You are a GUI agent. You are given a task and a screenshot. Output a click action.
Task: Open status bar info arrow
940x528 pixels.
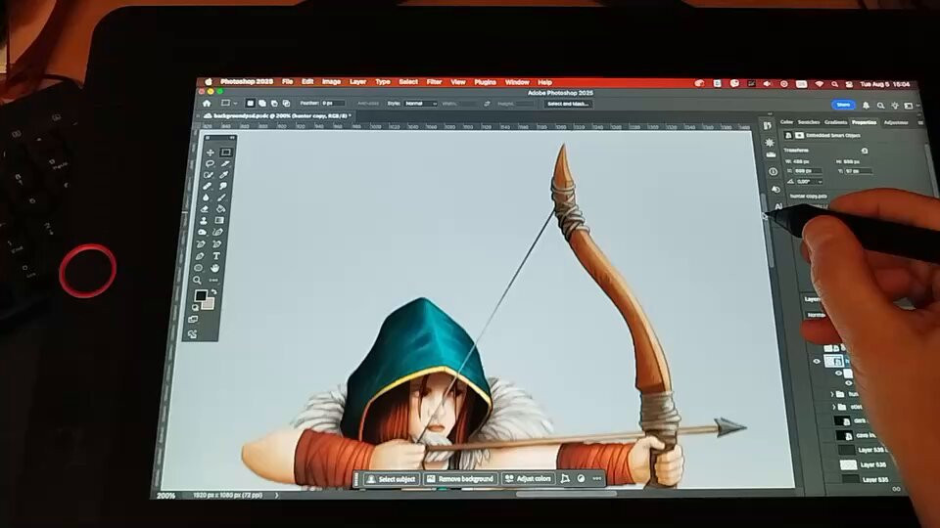276,495
